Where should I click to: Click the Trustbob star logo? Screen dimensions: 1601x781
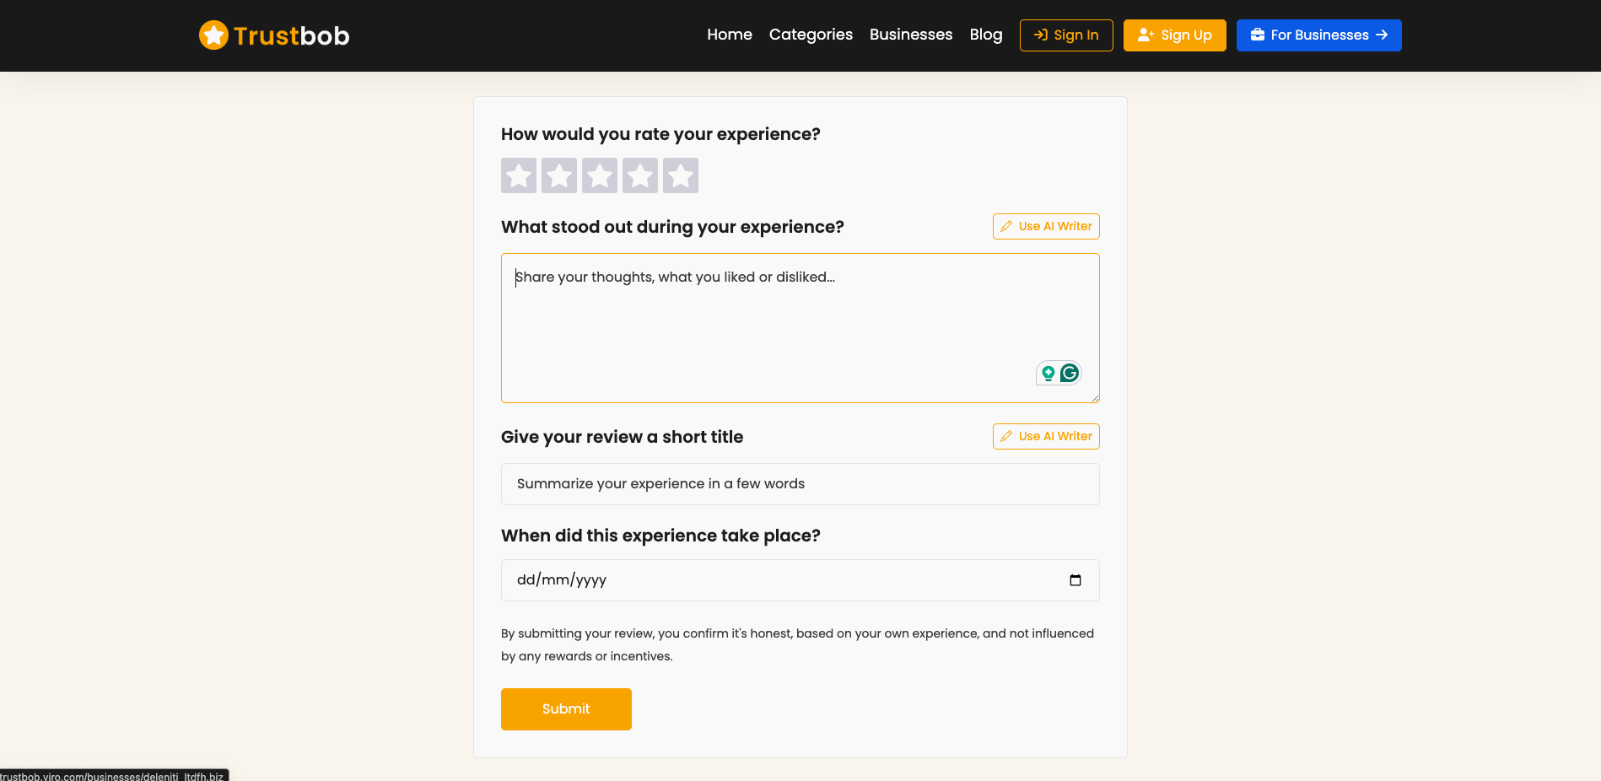[213, 35]
